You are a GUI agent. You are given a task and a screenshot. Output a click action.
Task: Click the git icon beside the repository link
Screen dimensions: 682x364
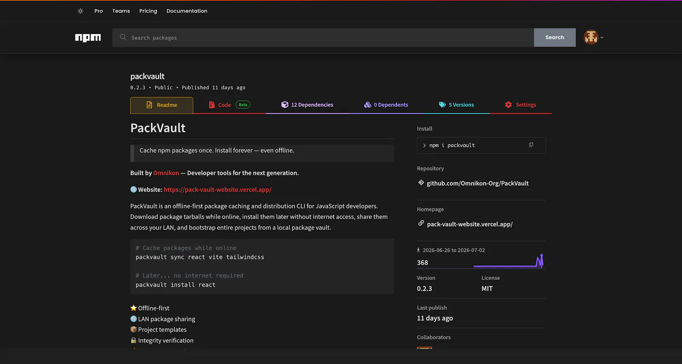tap(421, 183)
